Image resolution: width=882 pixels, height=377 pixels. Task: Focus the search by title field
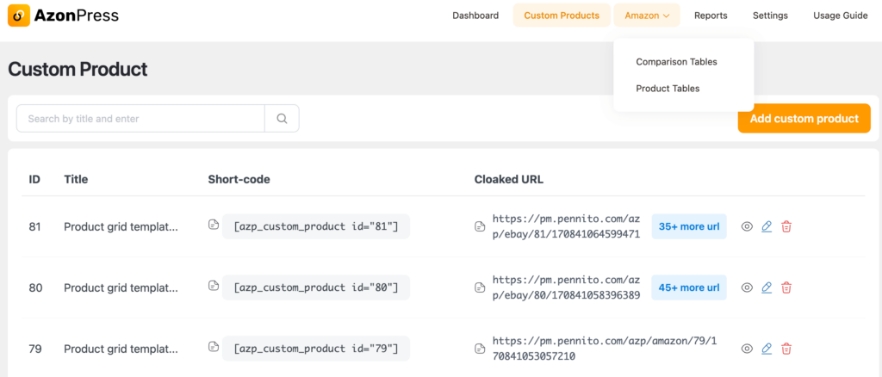pos(140,119)
